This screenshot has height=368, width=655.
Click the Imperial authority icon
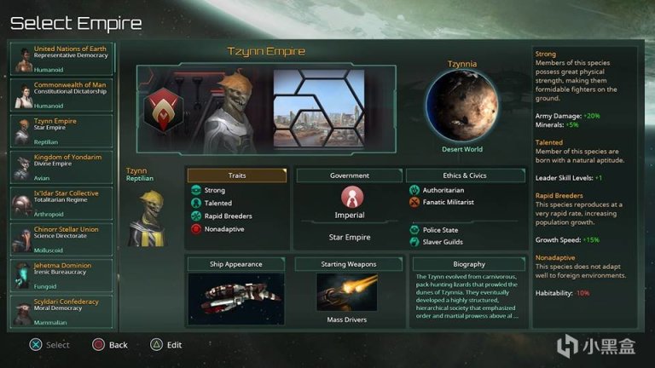click(x=352, y=197)
